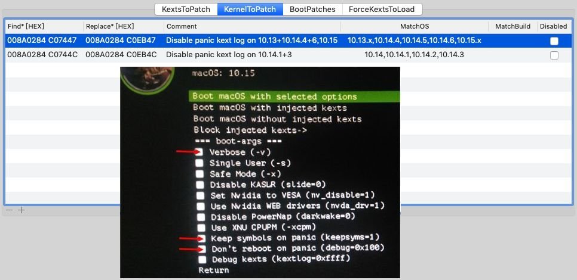Choose 'Boot macOS without injected kexts'
Screen dimensions: 577x280
point(278,119)
